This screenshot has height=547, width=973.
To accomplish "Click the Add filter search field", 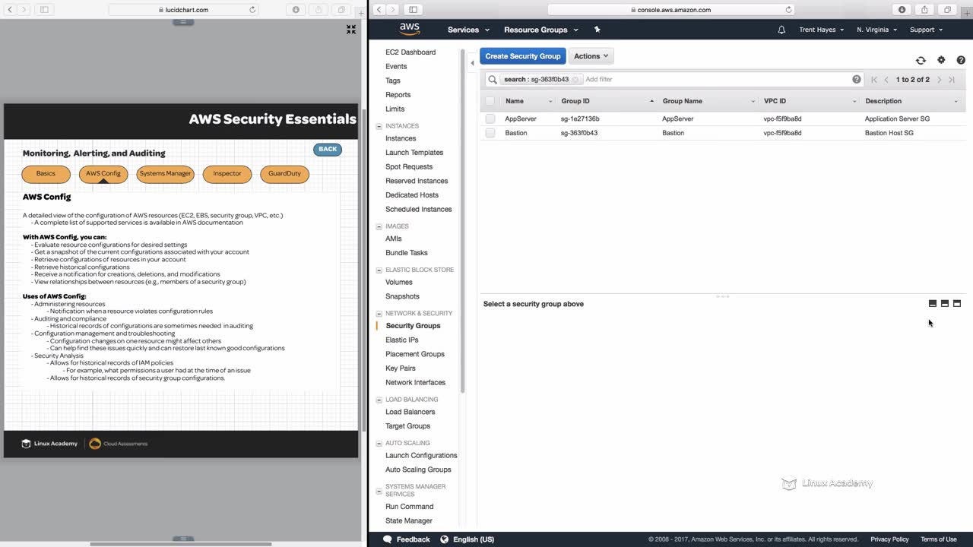I will [x=716, y=79].
